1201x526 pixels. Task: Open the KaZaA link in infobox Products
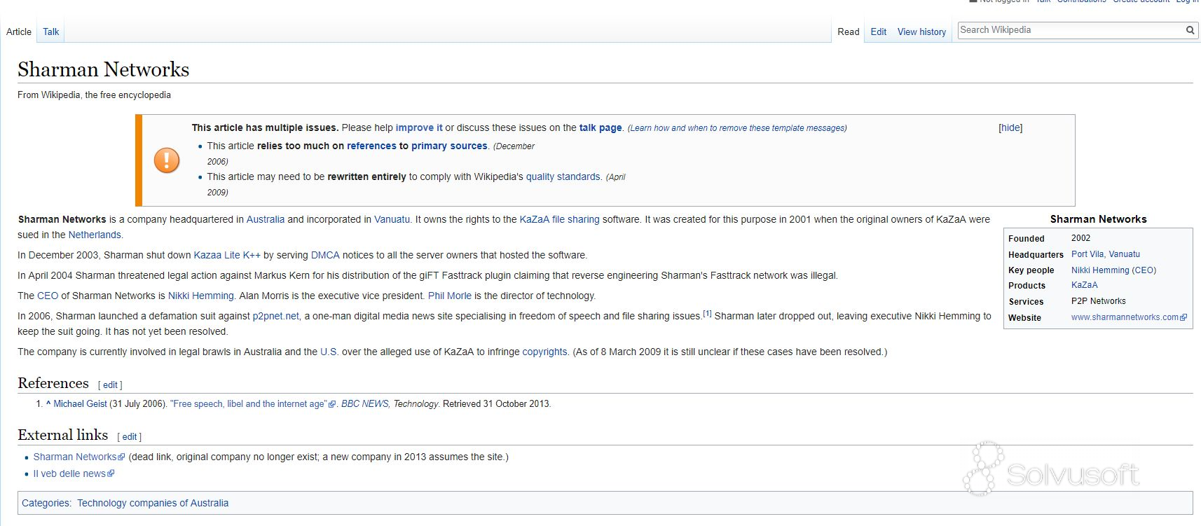tap(1085, 285)
